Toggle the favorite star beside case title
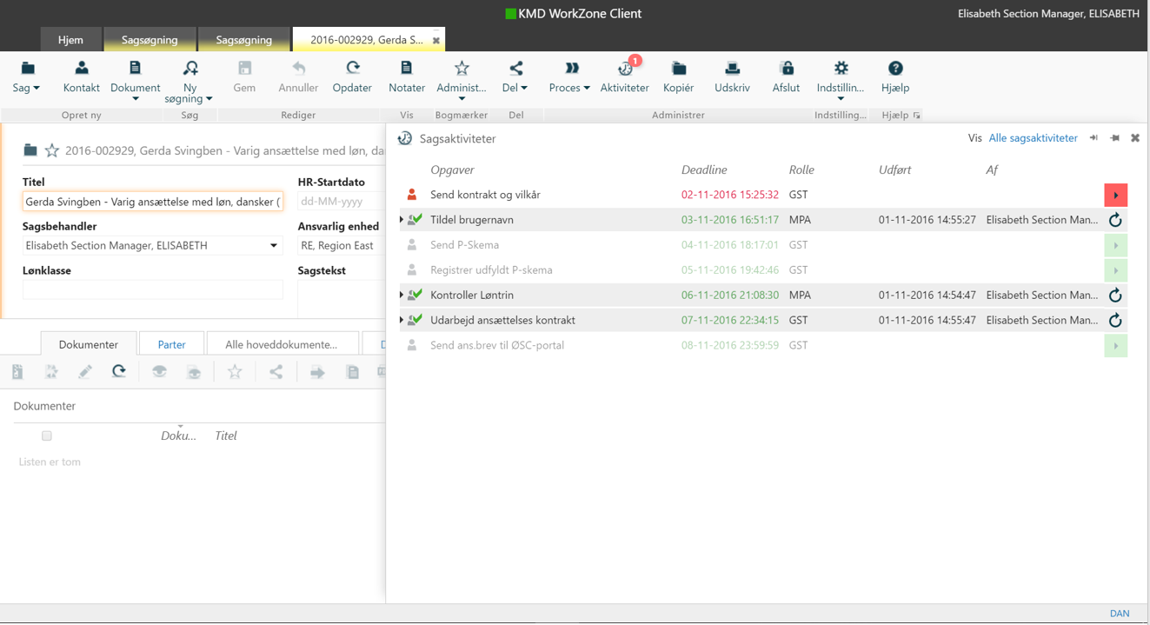This screenshot has width=1150, height=625. 52,150
